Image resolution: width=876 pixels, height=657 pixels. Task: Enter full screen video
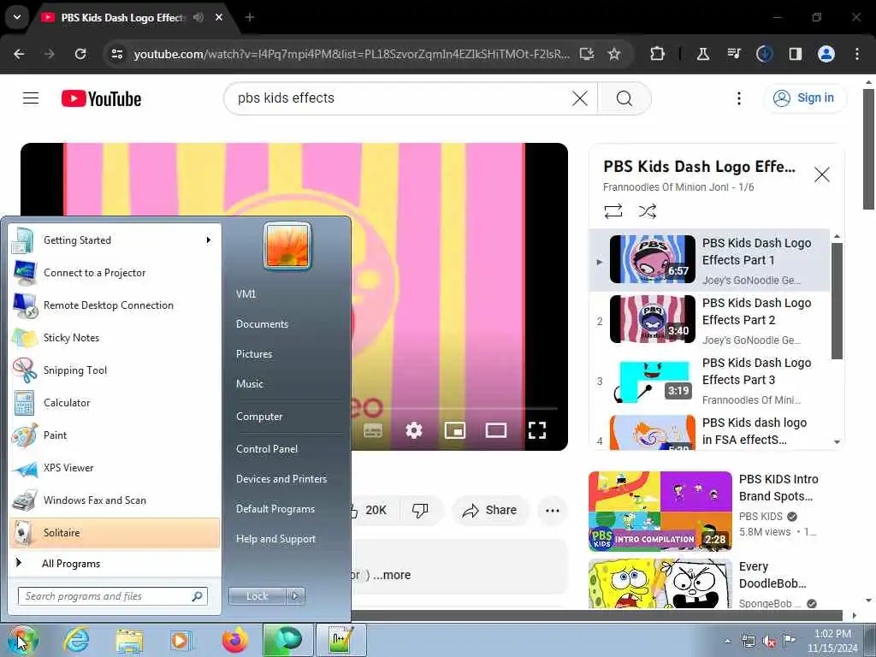click(537, 430)
